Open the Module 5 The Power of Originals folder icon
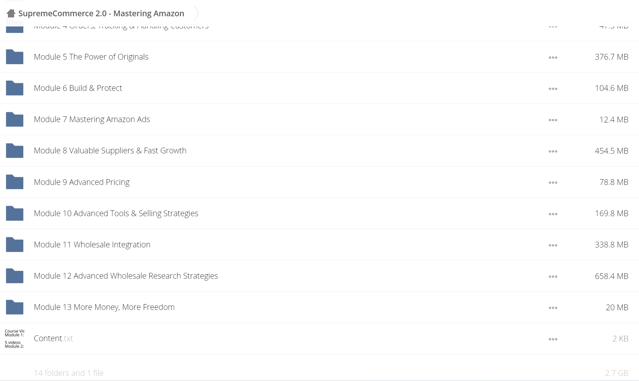 click(x=15, y=57)
